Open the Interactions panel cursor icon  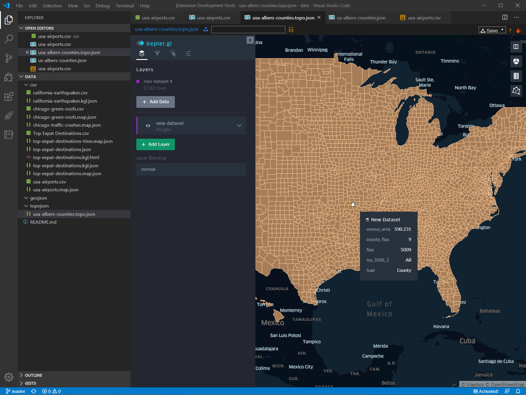(173, 53)
